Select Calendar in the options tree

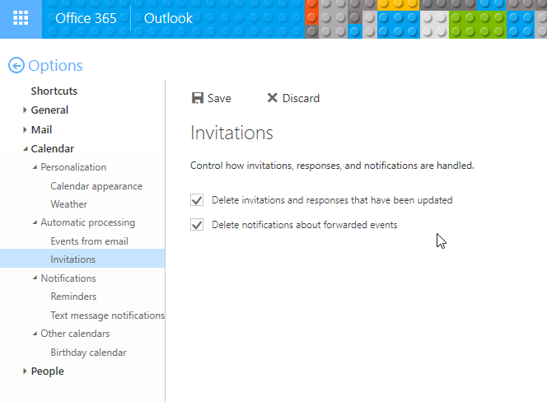click(x=53, y=149)
